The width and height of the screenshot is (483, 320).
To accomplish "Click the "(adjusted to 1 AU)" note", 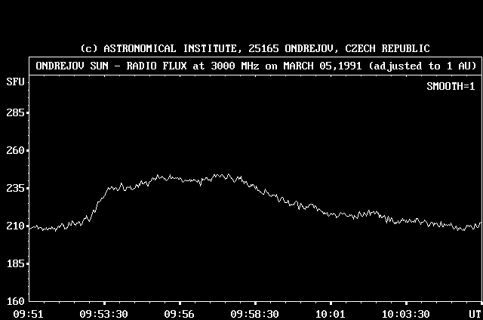I will tap(415, 64).
